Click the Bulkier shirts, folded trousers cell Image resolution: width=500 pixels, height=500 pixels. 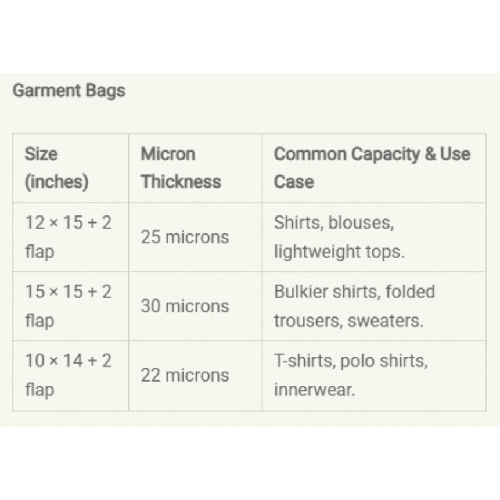[x=354, y=306]
